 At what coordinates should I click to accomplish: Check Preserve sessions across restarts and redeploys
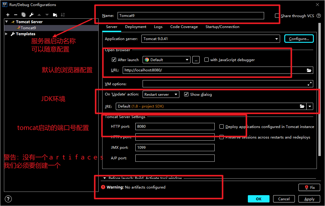pos(222,137)
